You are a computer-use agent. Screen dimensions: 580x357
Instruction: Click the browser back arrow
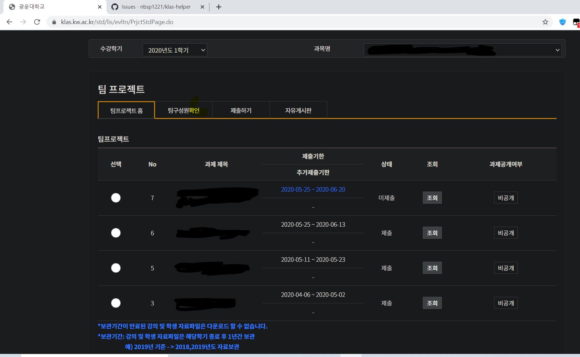pos(9,22)
